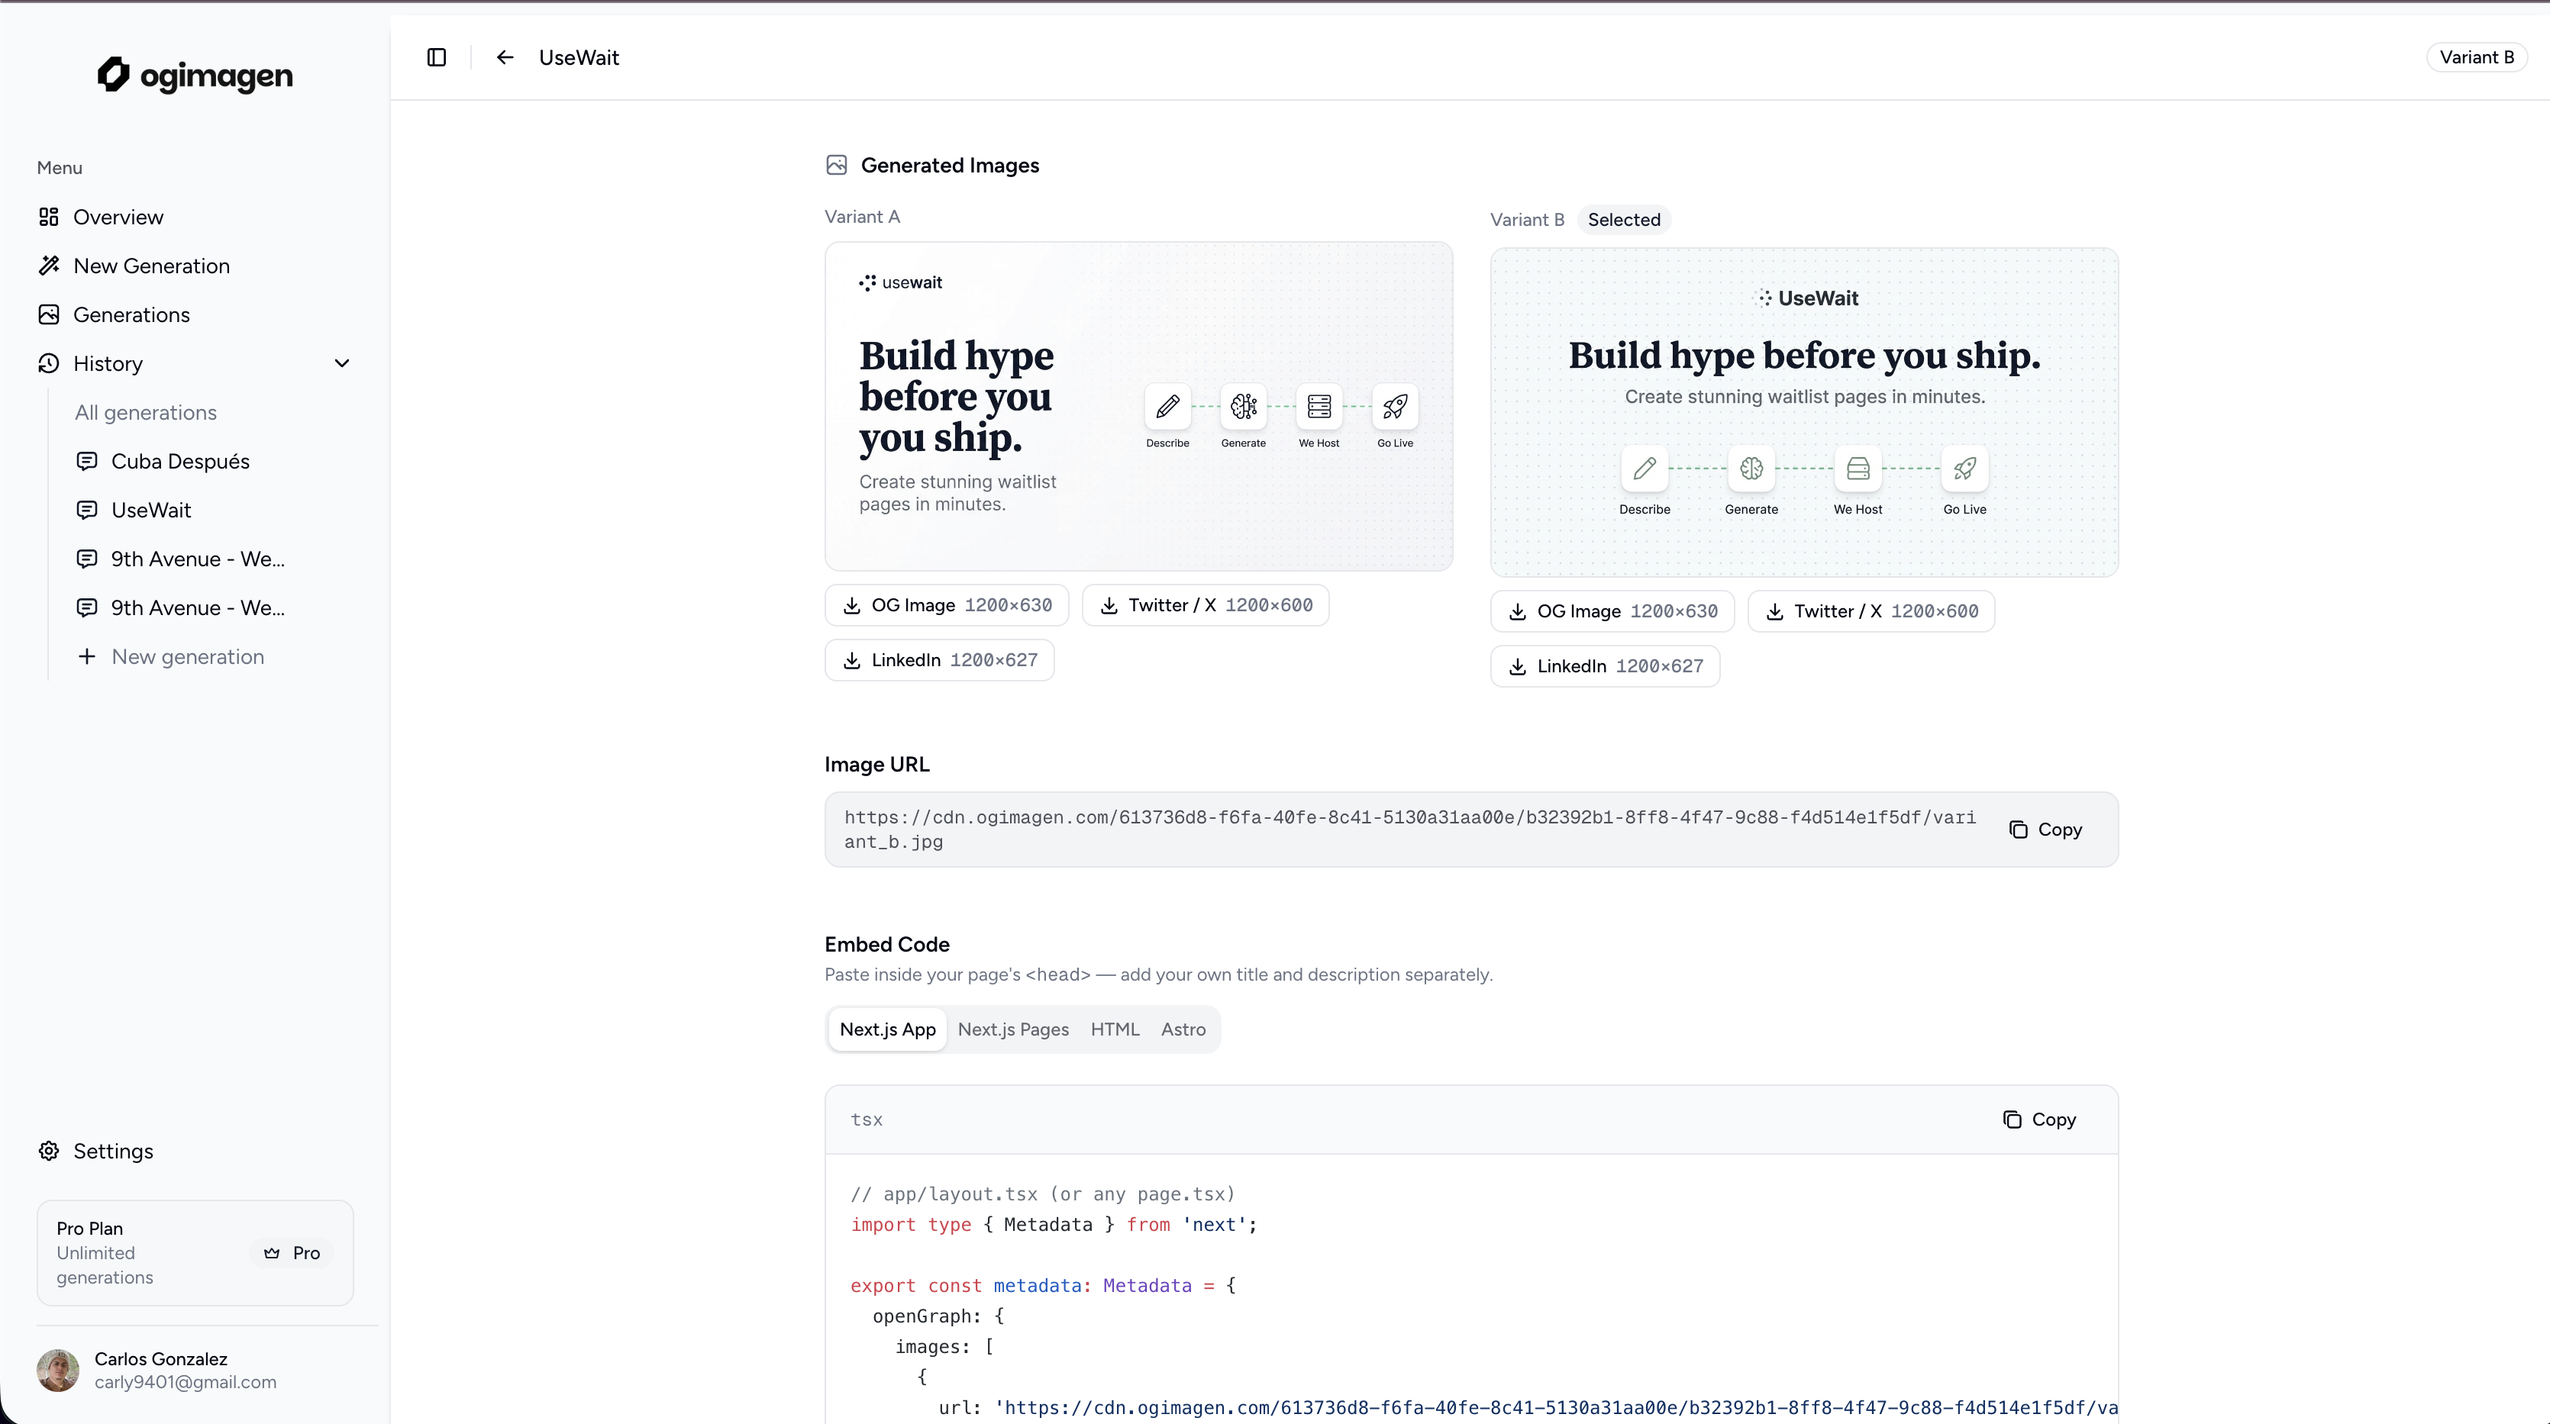Select the Variant B toggle at top right

pos(2476,56)
